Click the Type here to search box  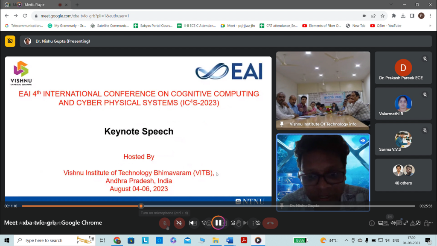point(55,240)
